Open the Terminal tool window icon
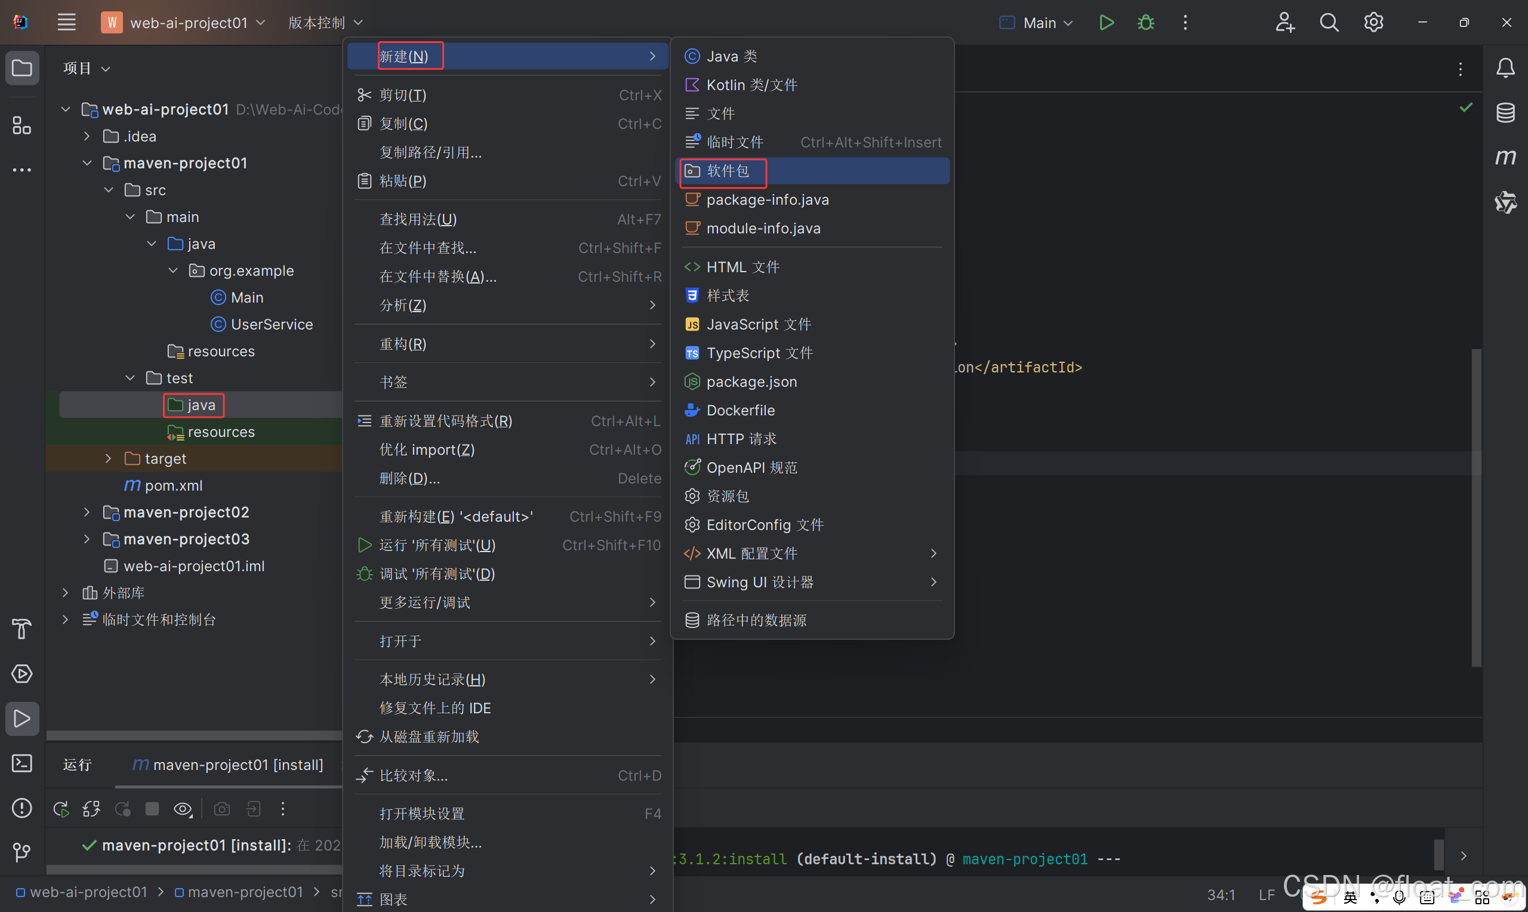Viewport: 1528px width, 912px height. point(21,763)
